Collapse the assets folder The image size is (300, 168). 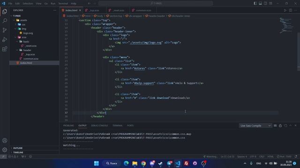(x=34, y=20)
